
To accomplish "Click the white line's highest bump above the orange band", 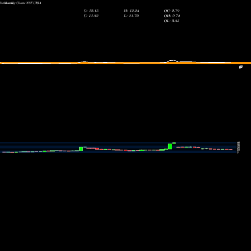I will [x=173, y=61].
